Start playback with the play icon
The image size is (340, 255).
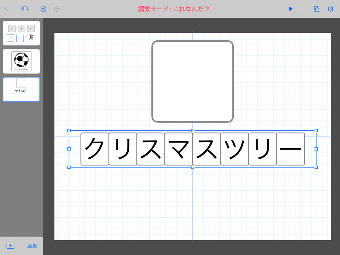(x=291, y=9)
